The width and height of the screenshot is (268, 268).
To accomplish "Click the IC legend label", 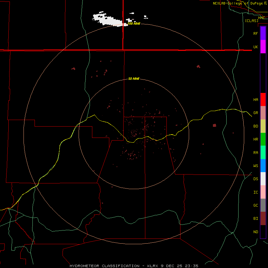I will (255, 192).
